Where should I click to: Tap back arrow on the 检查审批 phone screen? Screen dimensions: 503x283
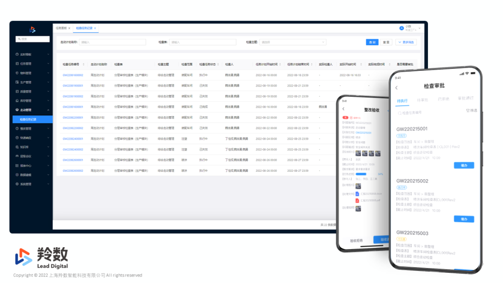click(x=396, y=88)
